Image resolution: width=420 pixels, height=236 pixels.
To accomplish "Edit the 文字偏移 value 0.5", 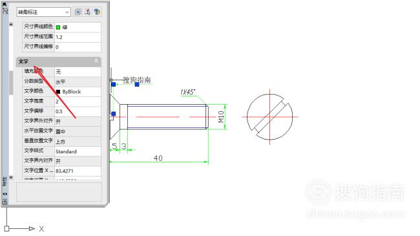I will point(78,111).
